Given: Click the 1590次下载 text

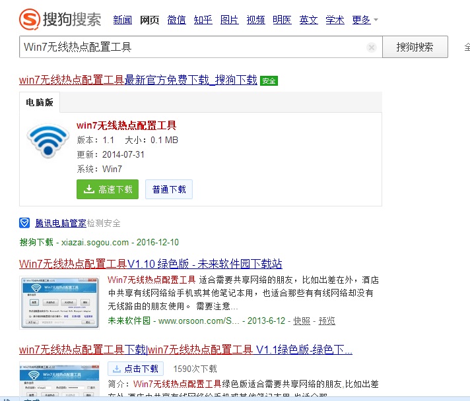Looking at the screenshot, I should [195, 369].
